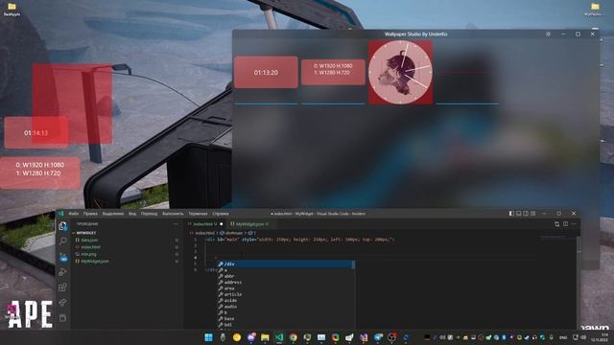Open the Правка menu in VS Code
The width and height of the screenshot is (614, 345).
point(90,214)
